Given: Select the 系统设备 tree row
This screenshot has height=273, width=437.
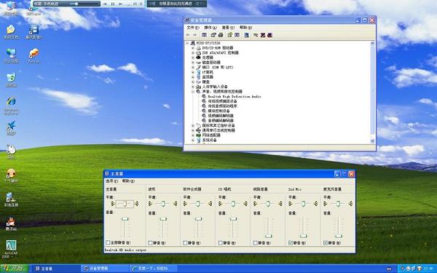Looking at the screenshot, I should 209,140.
